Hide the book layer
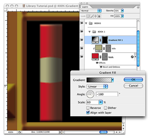 82,57
